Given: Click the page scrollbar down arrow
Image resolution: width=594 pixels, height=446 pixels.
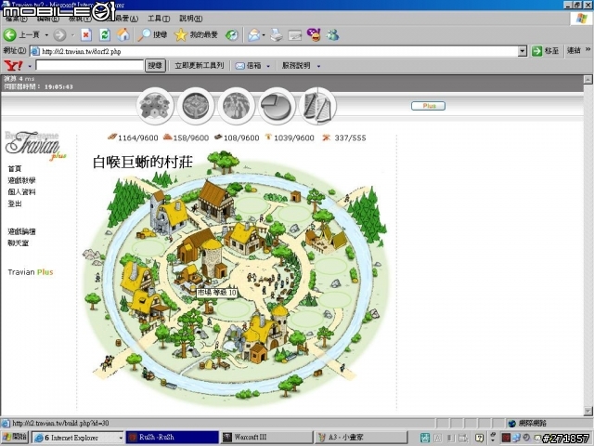Looking at the screenshot, I should click(x=588, y=411).
